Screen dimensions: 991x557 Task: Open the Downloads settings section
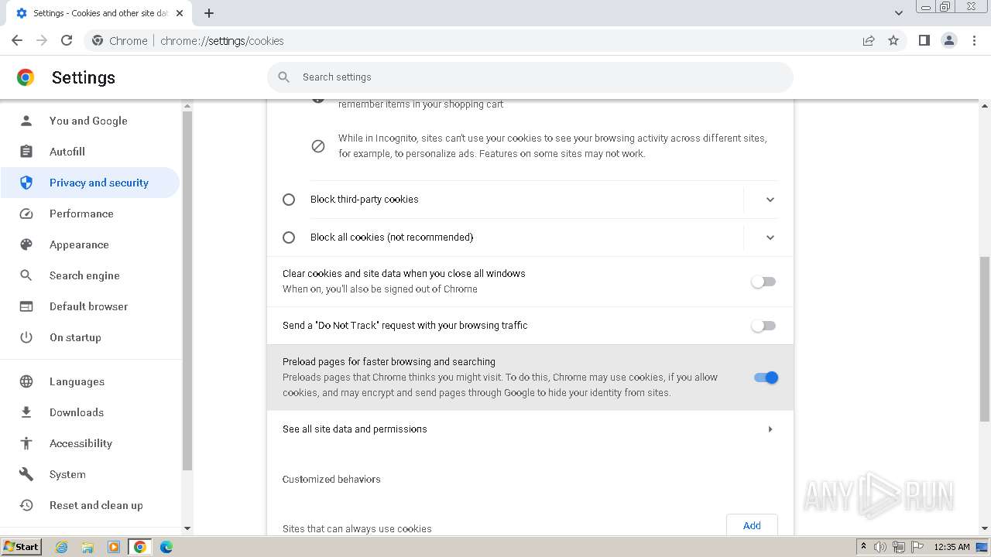tap(76, 412)
